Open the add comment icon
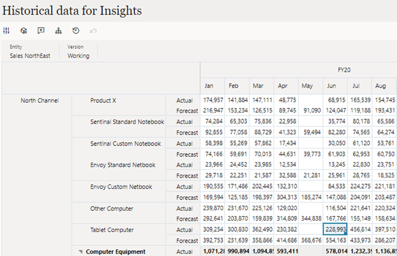 [x=41, y=30]
